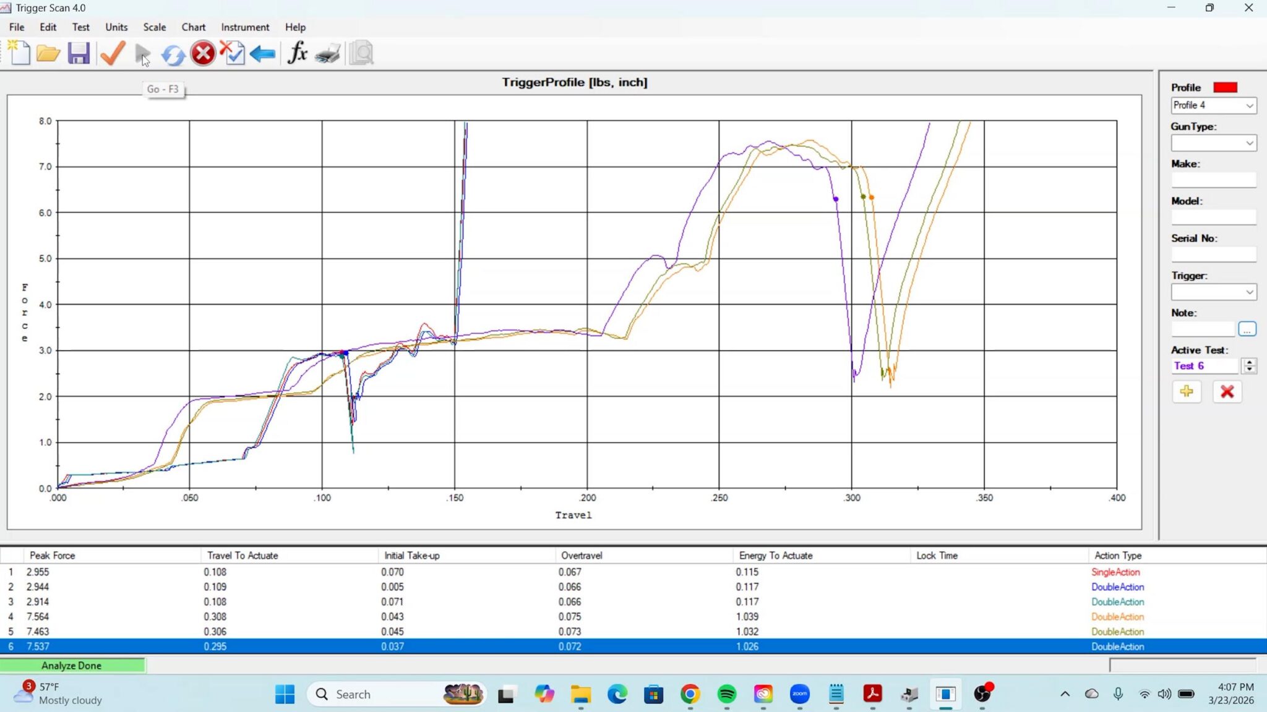Delete active test with red X button
The width and height of the screenshot is (1267, 712).
[x=1227, y=391]
